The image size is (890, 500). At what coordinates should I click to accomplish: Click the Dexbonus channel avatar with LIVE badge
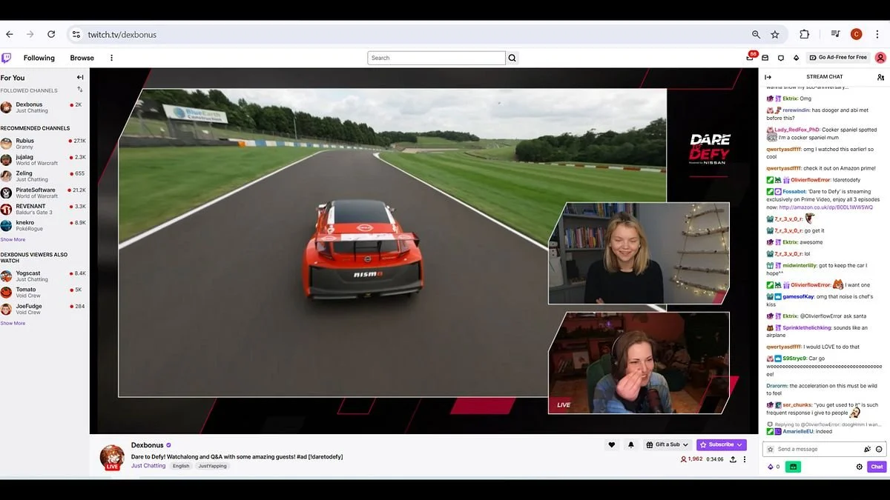click(112, 457)
